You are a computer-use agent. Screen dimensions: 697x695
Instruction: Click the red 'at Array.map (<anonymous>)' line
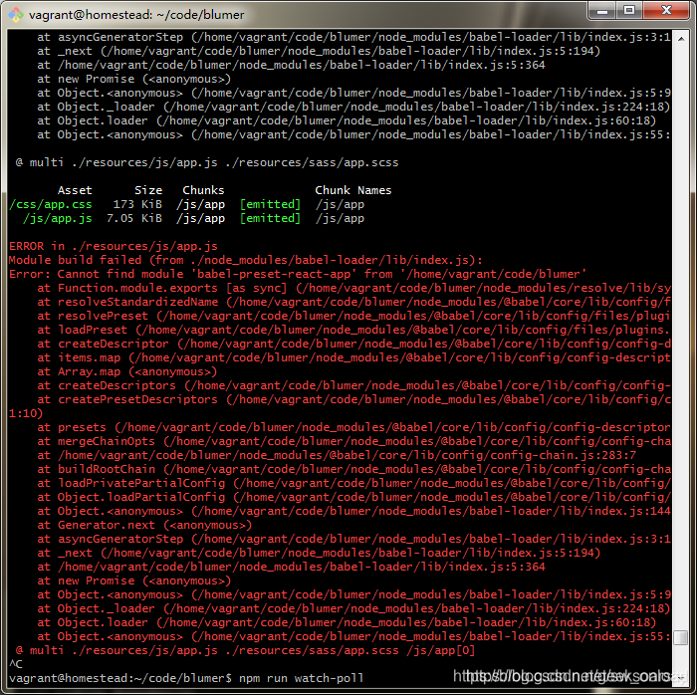(x=127, y=371)
